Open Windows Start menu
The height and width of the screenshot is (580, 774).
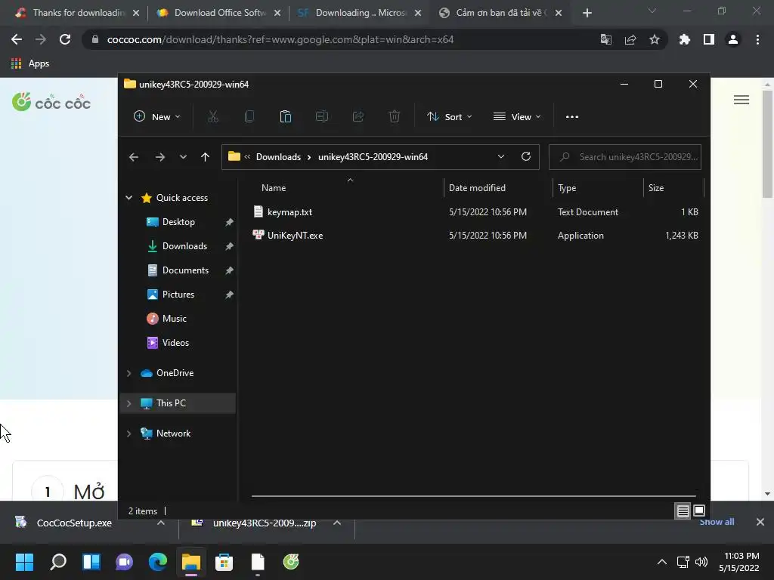24,562
